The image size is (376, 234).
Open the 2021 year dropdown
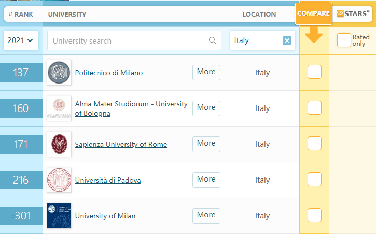pyautogui.click(x=21, y=40)
